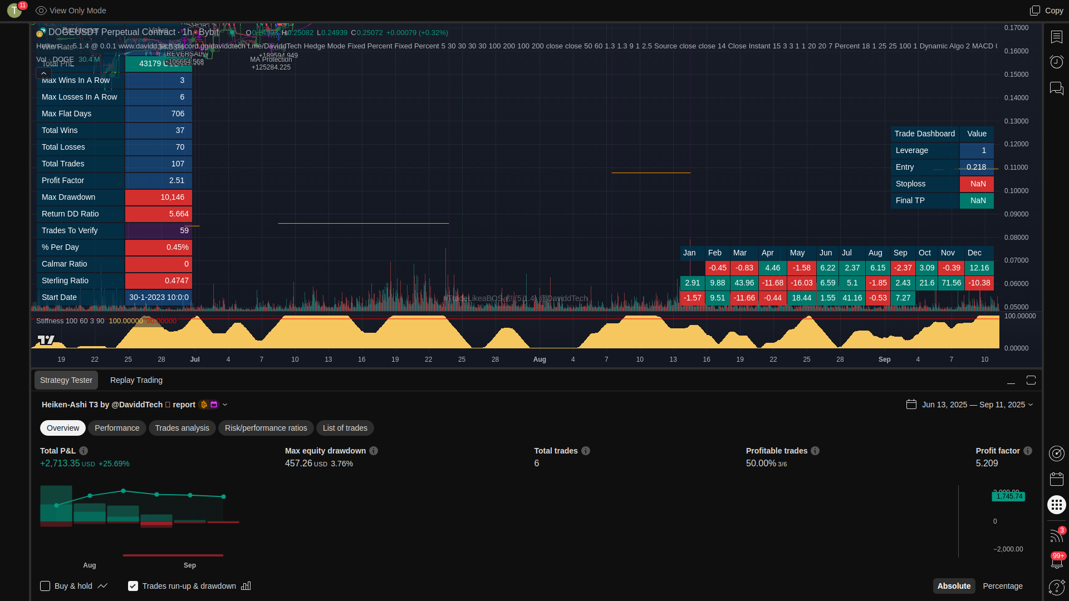Viewport: 1069px width, 601px height.
Task: Uncheck Trades run-up & drawdown checkbox
Action: 133,586
